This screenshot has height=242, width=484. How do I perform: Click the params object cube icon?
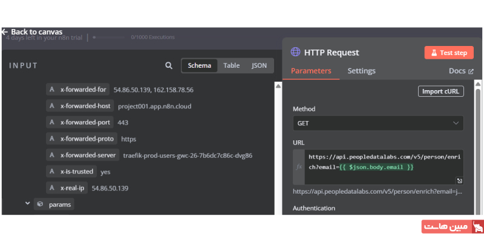(39, 204)
